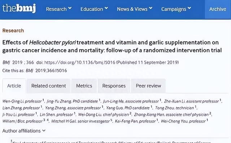Open the Research dropdown menu
This screenshot has height=143, width=231.
click(59, 9)
